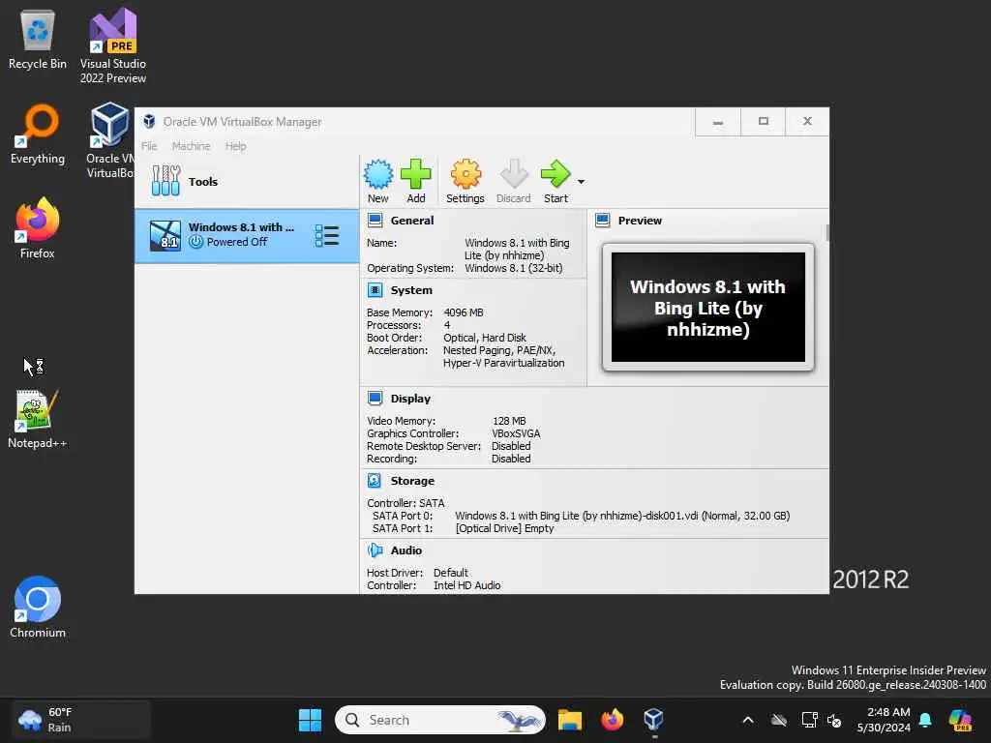This screenshot has height=743, width=991.
Task: Open the File menu
Action: pos(149,146)
